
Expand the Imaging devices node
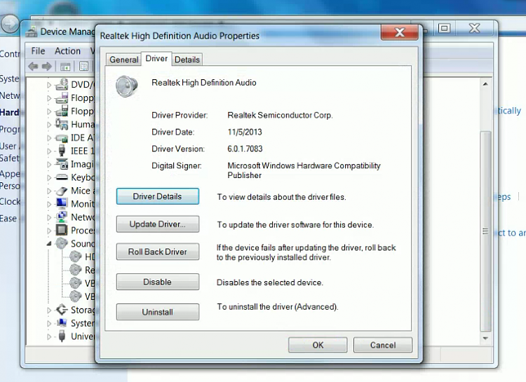pos(49,164)
